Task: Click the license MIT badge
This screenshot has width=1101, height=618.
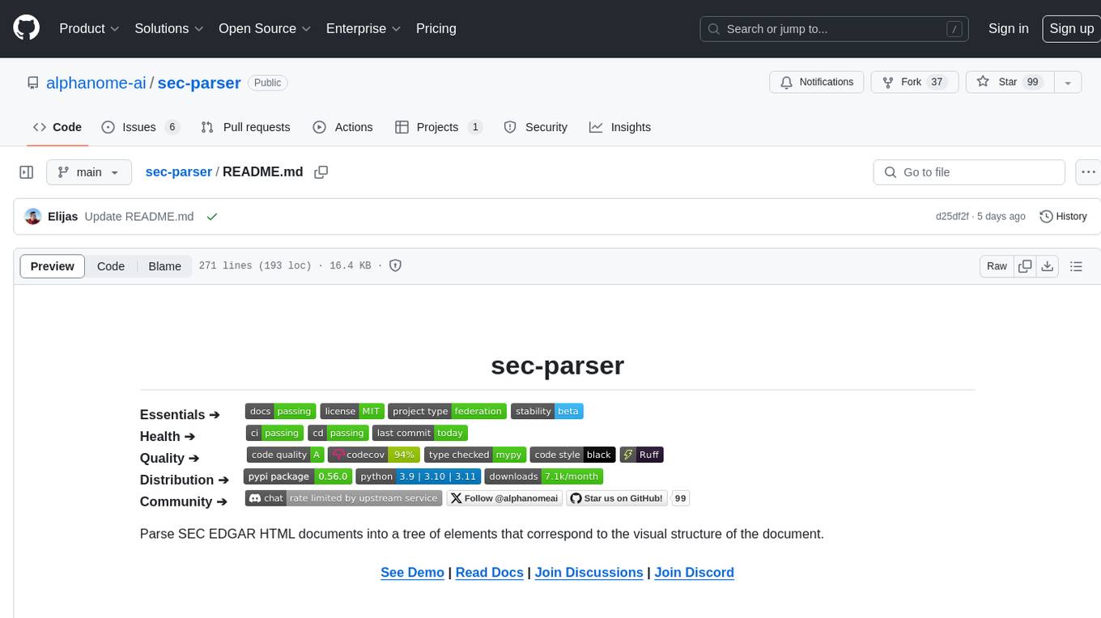Action: pos(351,411)
